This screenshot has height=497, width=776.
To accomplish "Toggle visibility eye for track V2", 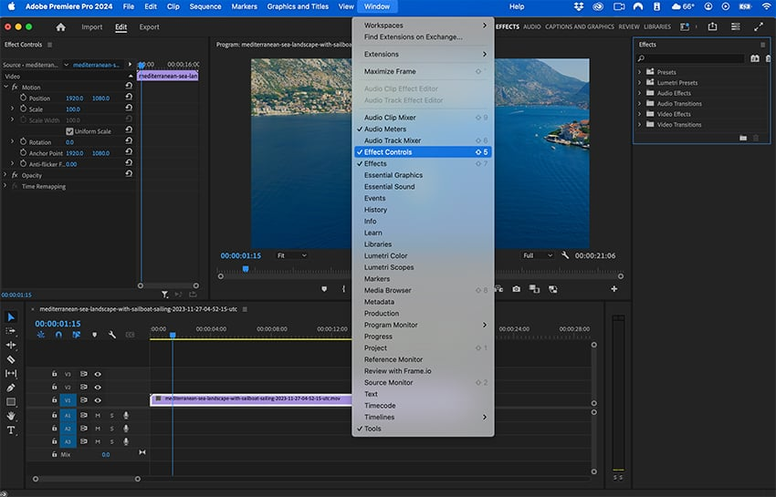I will click(98, 387).
